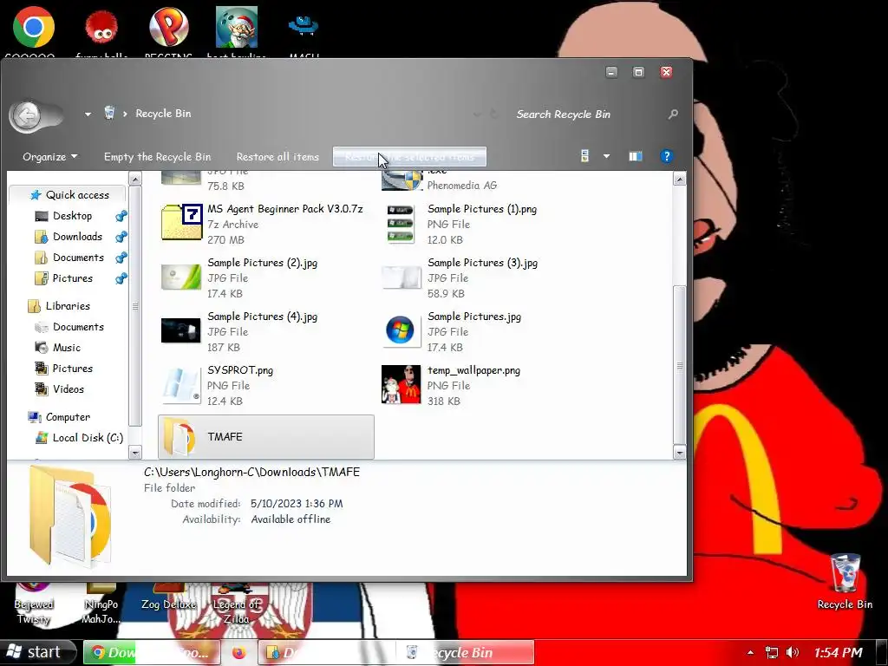Select SYSPROT.png file icon
The width and height of the screenshot is (888, 666).
181,385
